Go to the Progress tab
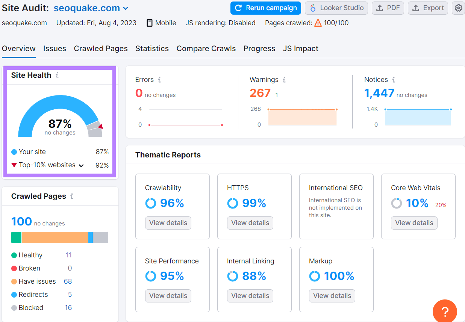The image size is (465, 322). pos(259,48)
